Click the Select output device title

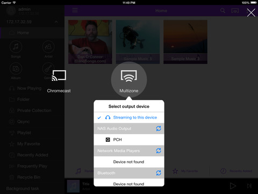point(129,106)
